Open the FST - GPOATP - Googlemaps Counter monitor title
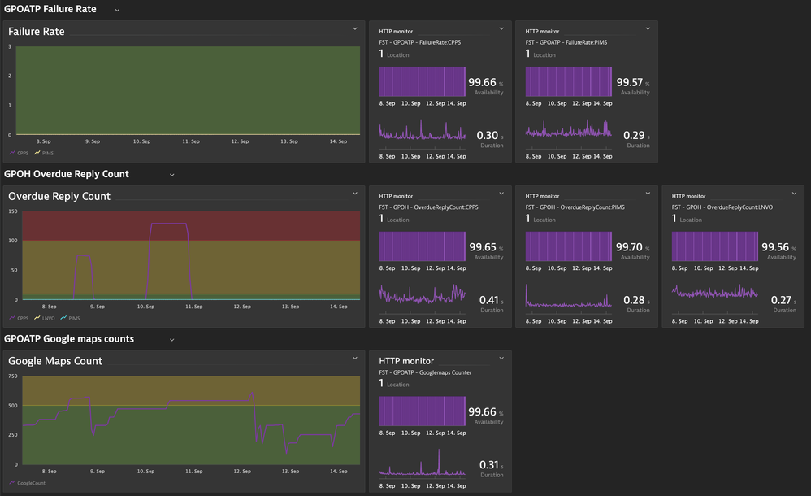Viewport: 811px width, 496px height. [425, 372]
